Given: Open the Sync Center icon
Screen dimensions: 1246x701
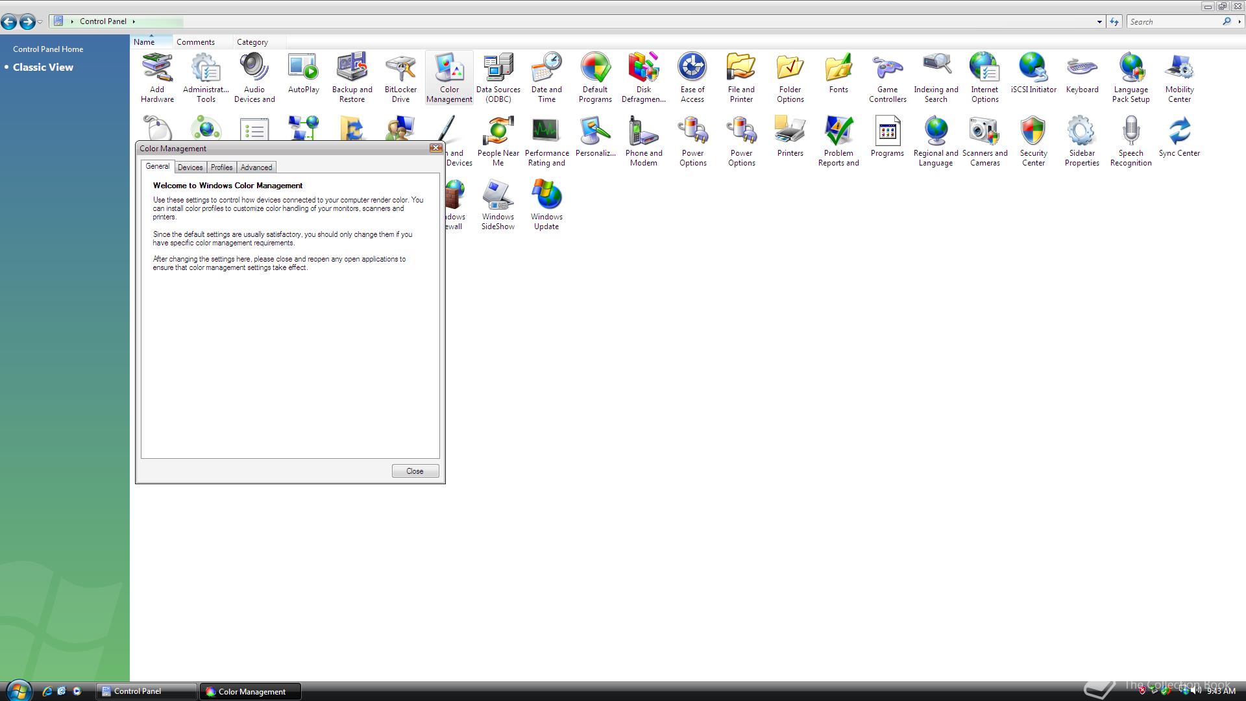Looking at the screenshot, I should (1179, 136).
